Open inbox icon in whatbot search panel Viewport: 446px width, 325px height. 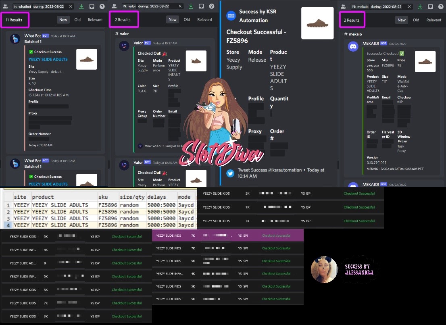click(92, 6)
